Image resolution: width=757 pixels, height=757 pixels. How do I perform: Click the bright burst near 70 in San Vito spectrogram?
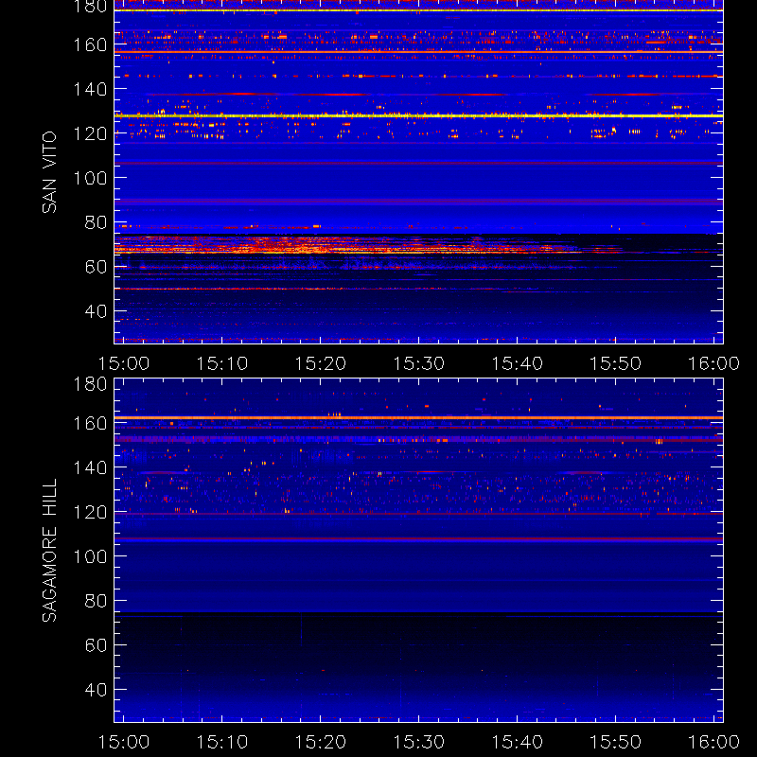(347, 245)
